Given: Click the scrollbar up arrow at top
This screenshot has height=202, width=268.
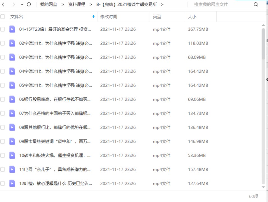Looking at the screenshot, I should [263, 25].
